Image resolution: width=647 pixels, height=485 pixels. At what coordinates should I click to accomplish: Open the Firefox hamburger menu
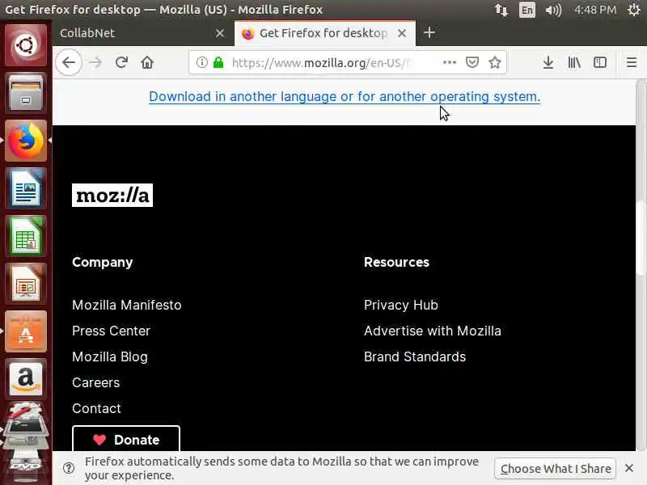[x=632, y=63]
